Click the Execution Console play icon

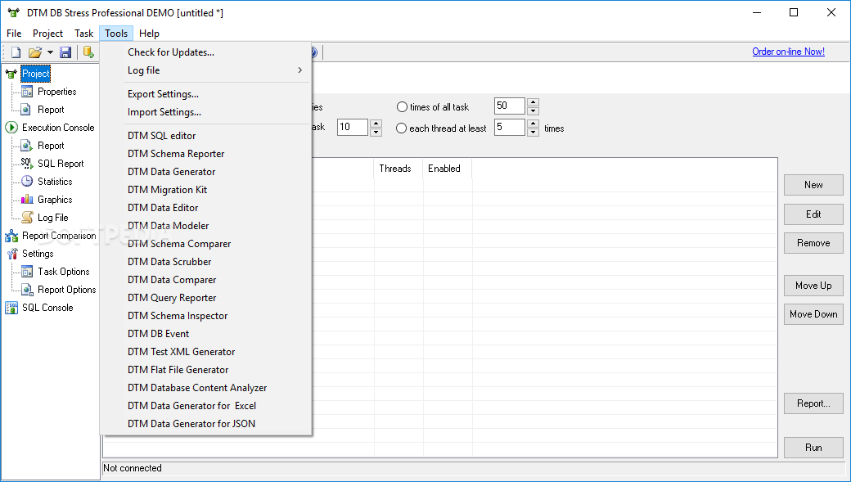click(11, 128)
